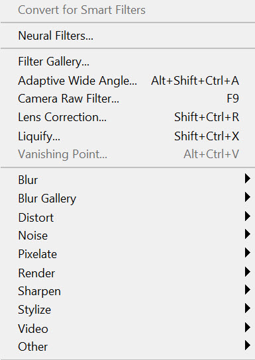Choose Adaptive Wide Angle filter
Image resolution: width=255 pixels, height=360 pixels.
coord(127,81)
